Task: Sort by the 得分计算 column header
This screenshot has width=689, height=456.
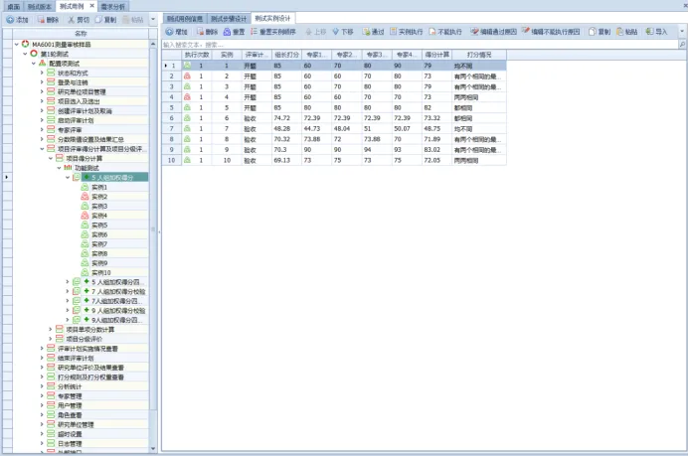Action: point(437,55)
